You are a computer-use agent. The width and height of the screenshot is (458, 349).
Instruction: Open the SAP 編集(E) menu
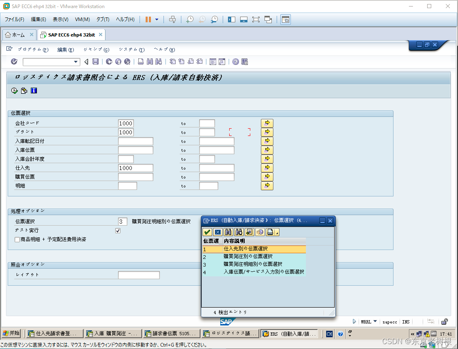[66, 50]
